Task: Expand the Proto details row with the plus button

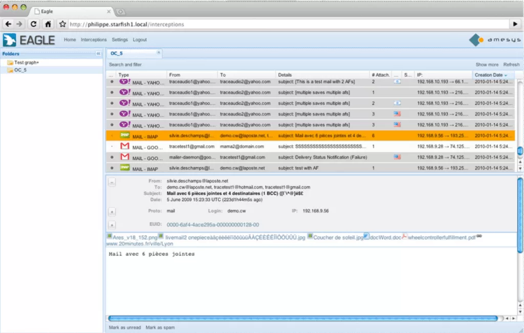Action: [112, 211]
